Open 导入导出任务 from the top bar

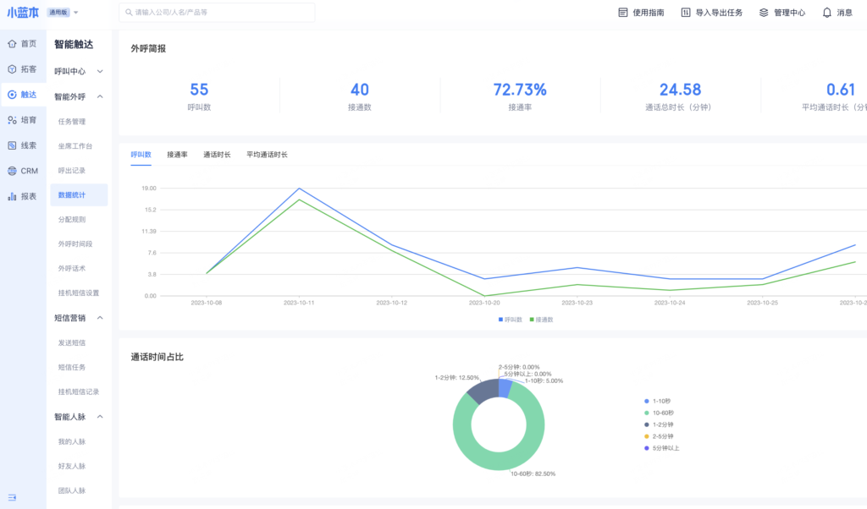[x=711, y=13]
